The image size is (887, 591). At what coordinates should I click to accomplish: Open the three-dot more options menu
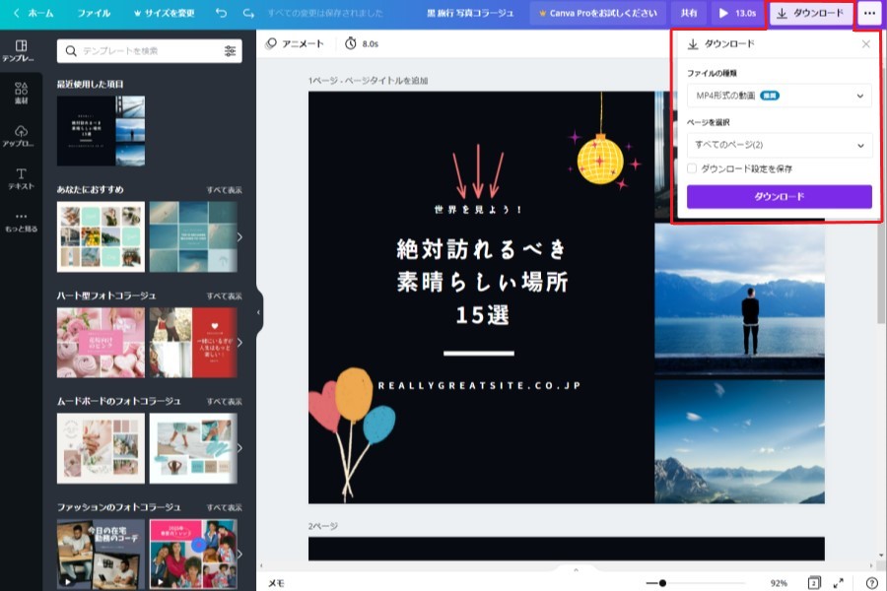pyautogui.click(x=868, y=14)
